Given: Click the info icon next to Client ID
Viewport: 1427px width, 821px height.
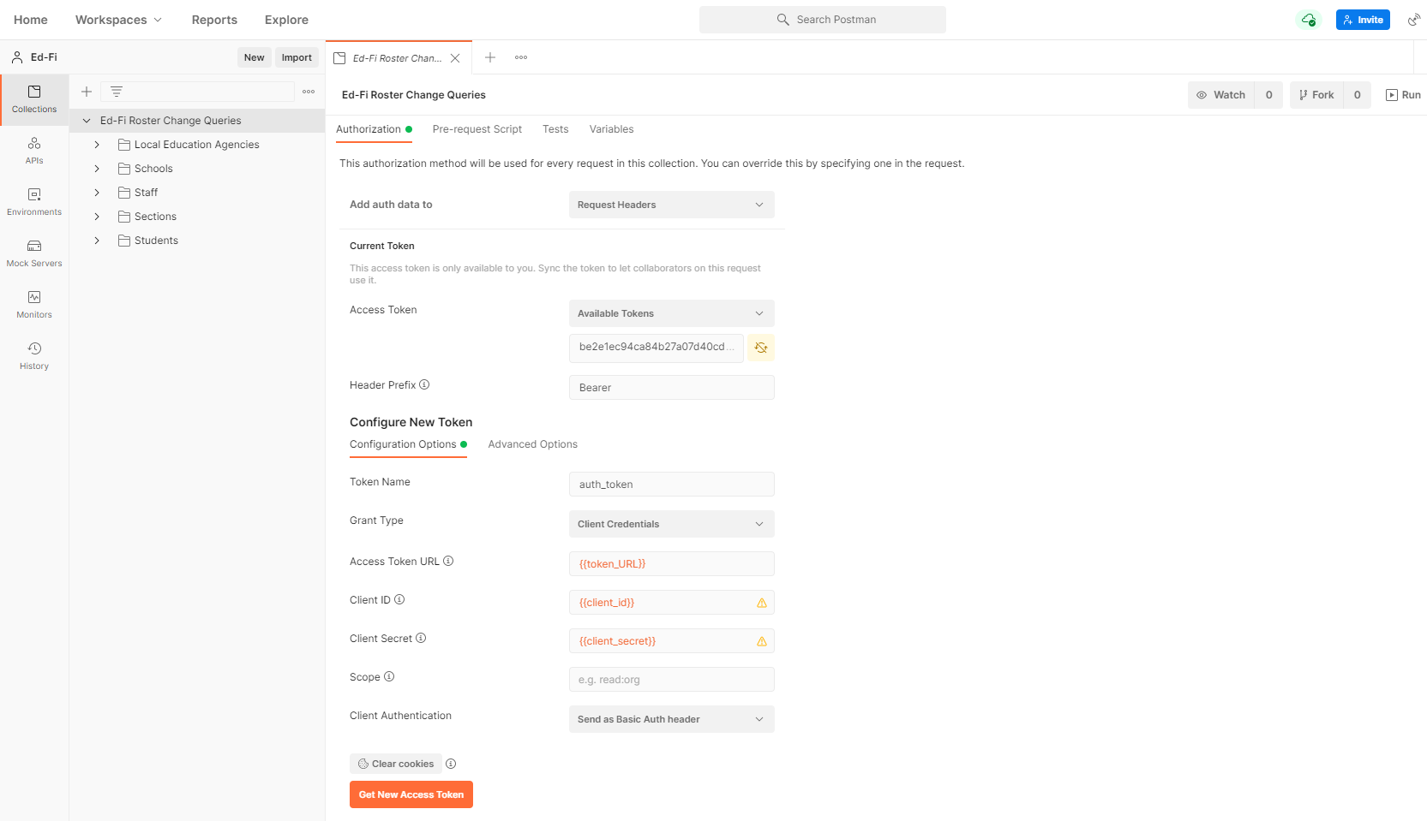Looking at the screenshot, I should click(x=399, y=599).
